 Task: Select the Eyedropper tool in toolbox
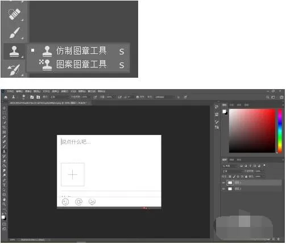[4, 137]
